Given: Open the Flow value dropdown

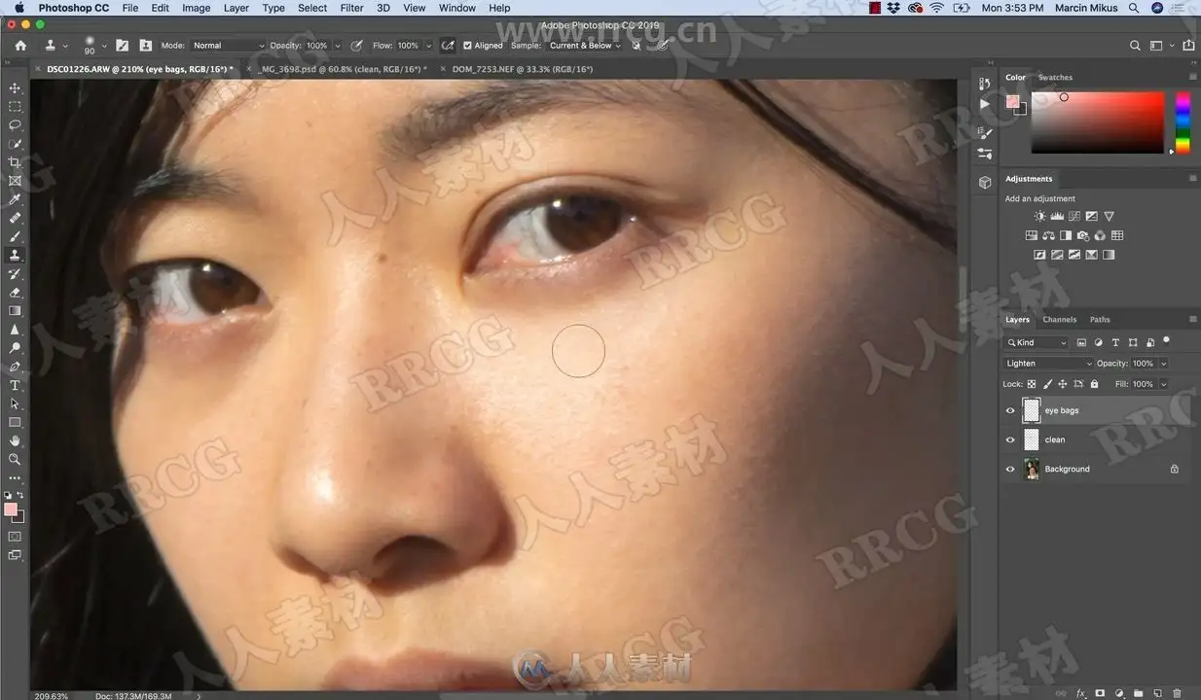Looking at the screenshot, I should point(428,46).
